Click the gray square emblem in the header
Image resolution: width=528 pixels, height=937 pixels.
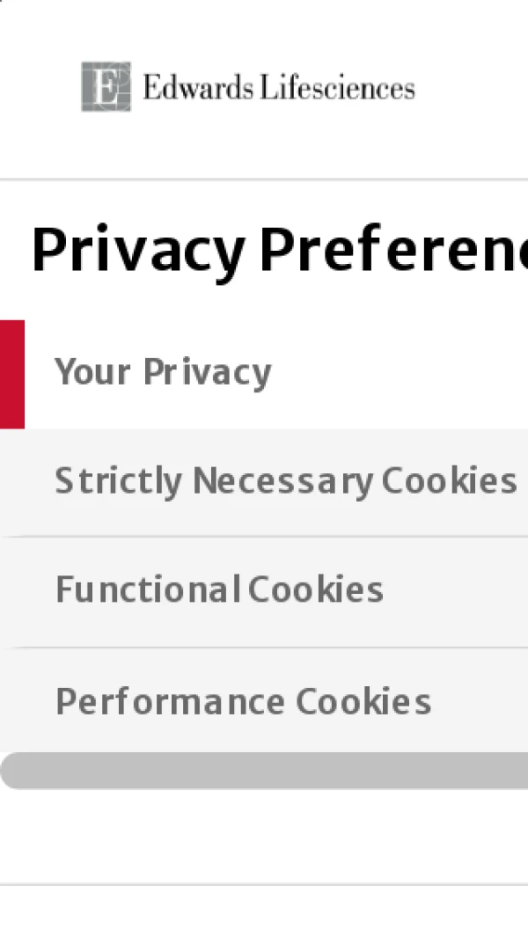(x=106, y=86)
